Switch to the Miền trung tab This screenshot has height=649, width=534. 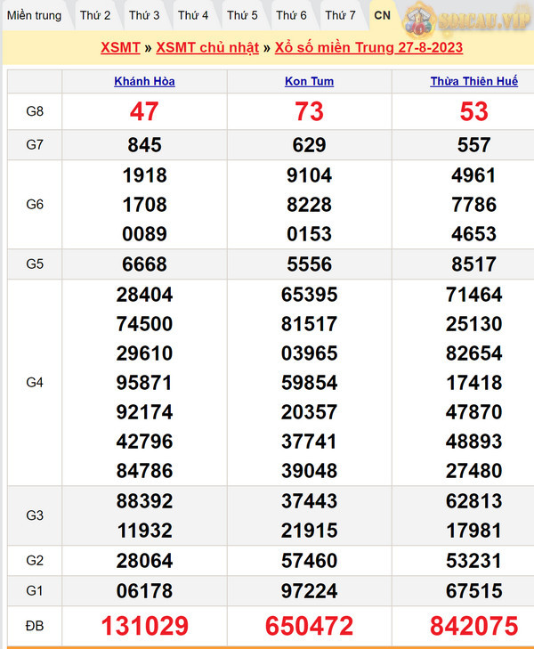tap(35, 15)
